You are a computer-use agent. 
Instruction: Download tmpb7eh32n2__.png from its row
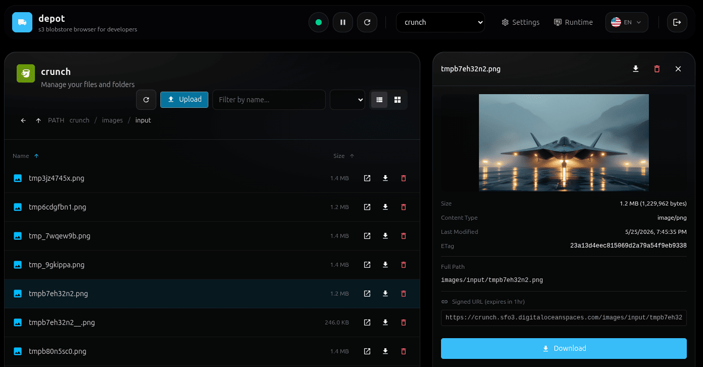point(385,322)
